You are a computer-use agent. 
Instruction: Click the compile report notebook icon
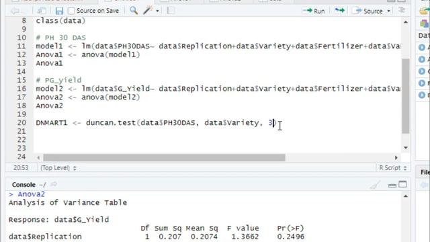(x=171, y=11)
